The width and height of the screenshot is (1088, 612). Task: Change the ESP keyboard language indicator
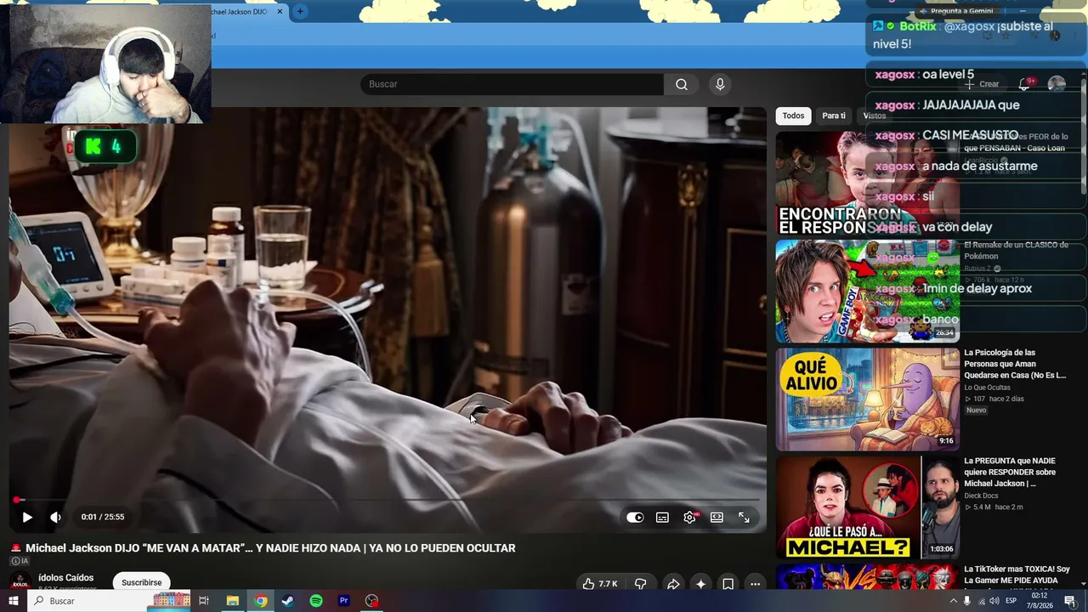click(x=1011, y=601)
